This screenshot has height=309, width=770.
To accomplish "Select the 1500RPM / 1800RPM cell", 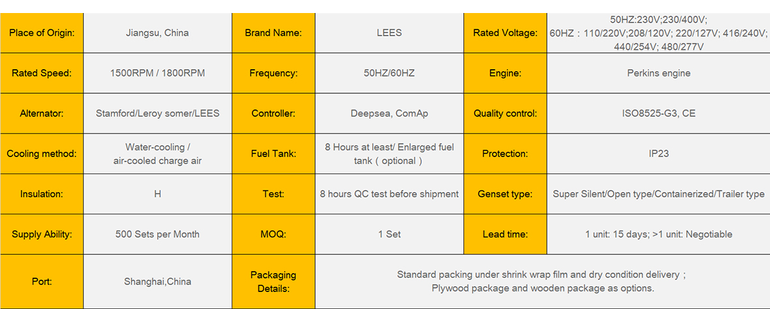I will [158, 73].
